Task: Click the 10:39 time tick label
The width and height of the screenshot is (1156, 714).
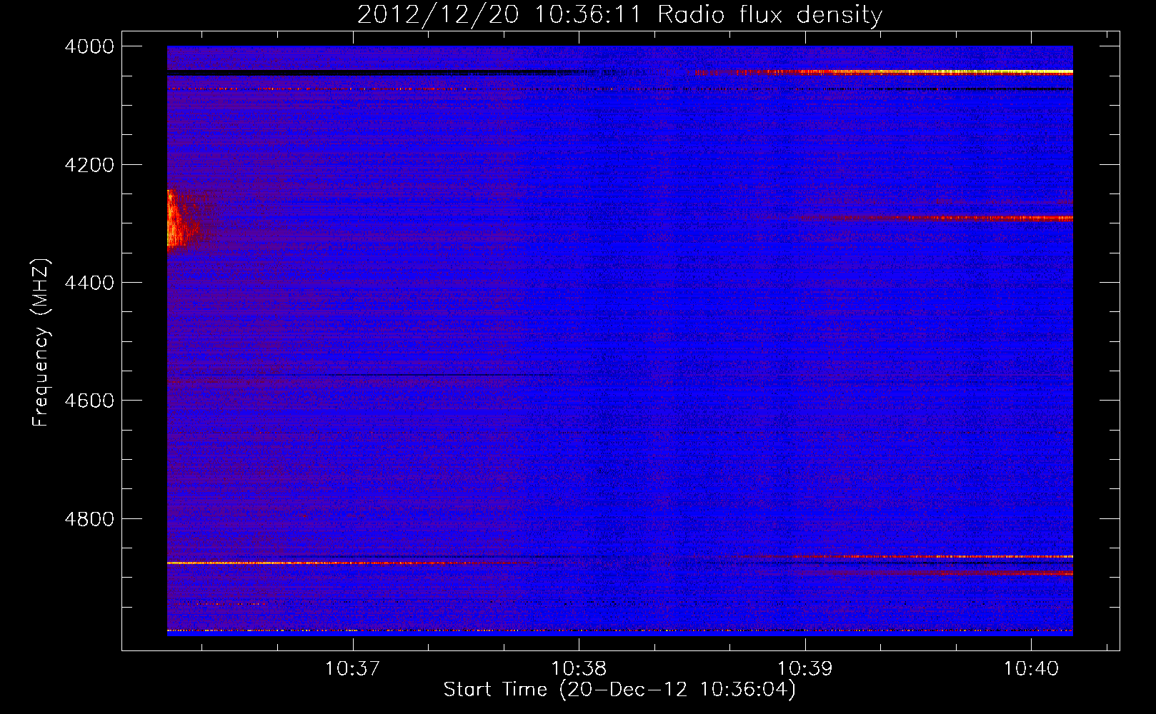Action: [804, 669]
